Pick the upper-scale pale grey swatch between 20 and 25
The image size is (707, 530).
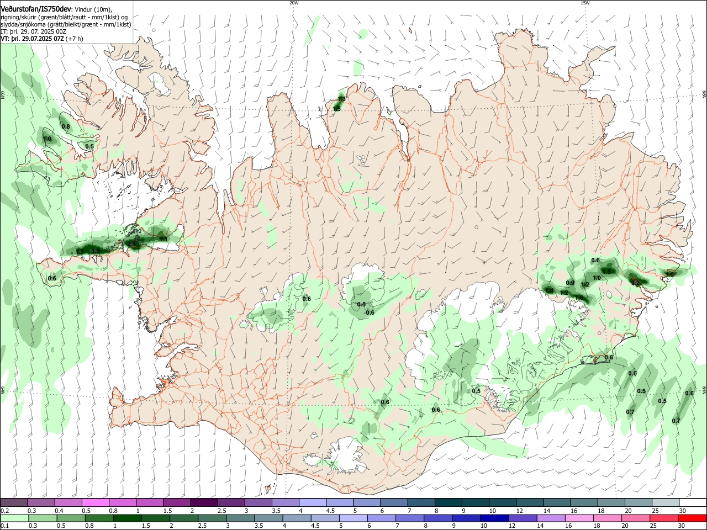tap(639, 502)
